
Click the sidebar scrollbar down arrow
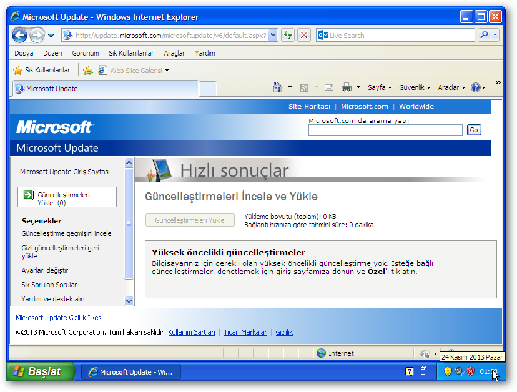(129, 301)
